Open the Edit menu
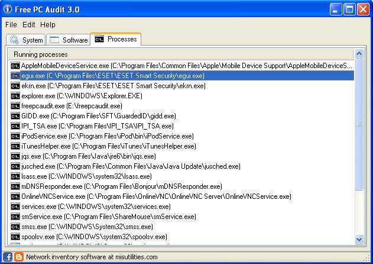This screenshot has width=373, height=264. click(29, 24)
